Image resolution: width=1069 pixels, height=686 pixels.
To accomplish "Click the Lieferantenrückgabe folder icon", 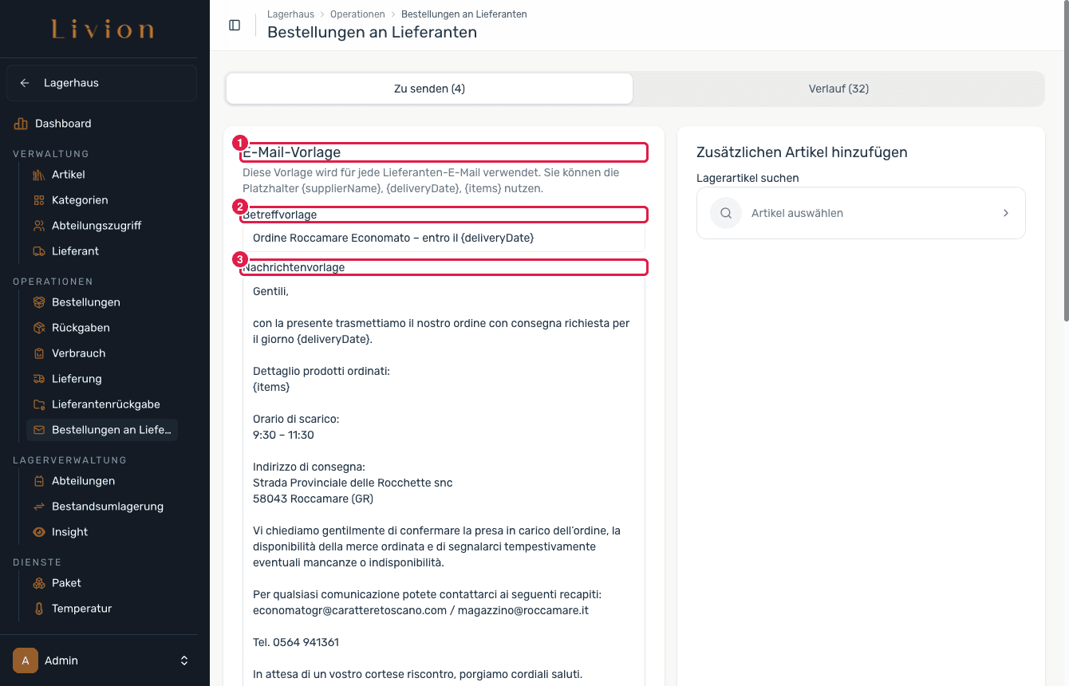I will click(39, 404).
